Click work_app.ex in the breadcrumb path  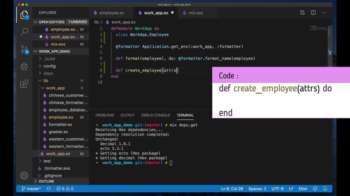(123, 22)
